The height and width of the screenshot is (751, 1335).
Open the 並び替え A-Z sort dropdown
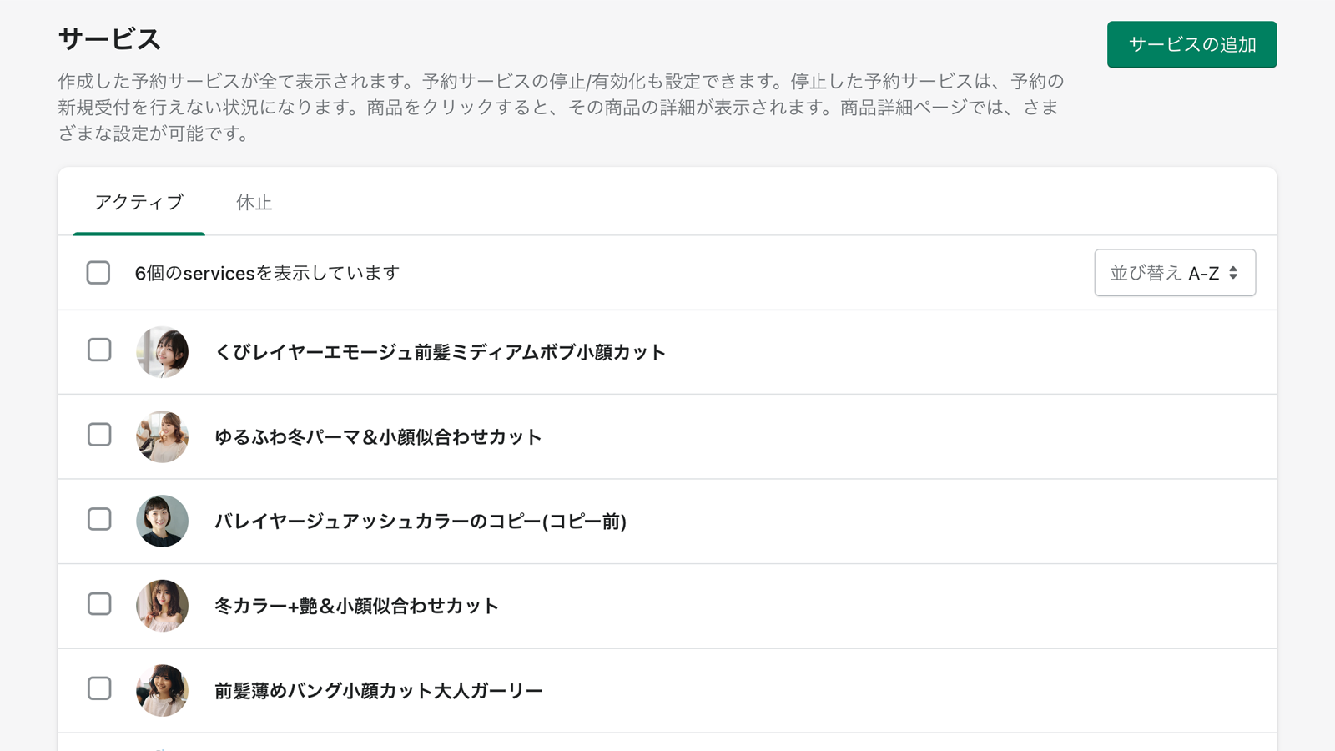coord(1175,273)
